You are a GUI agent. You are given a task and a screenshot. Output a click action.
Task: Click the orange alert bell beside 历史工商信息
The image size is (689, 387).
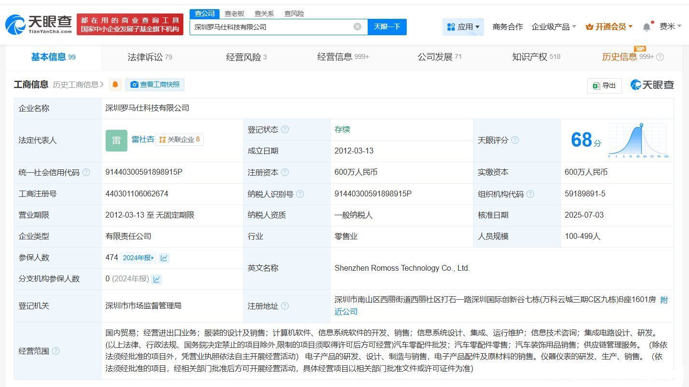coord(115,85)
